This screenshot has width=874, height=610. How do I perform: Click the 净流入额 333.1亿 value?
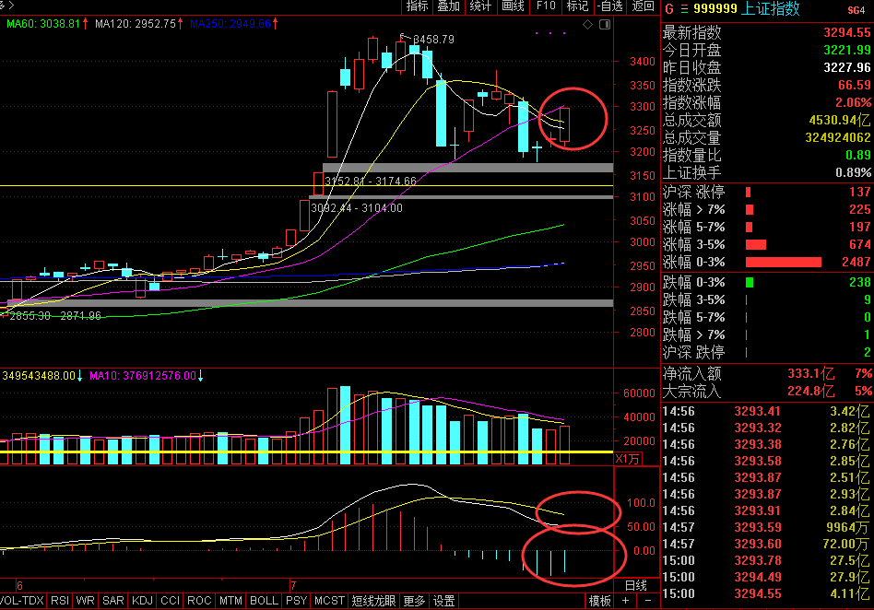pos(810,374)
